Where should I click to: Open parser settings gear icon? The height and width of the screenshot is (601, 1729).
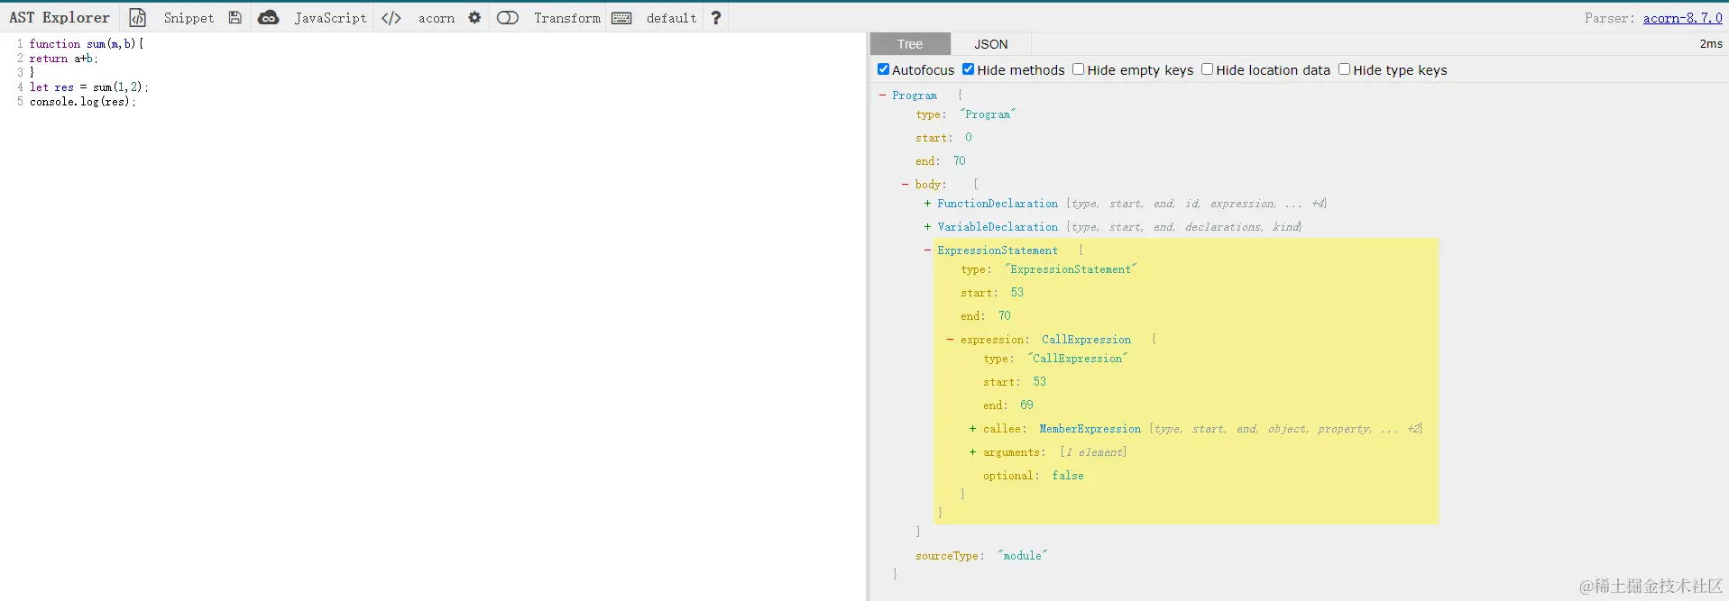474,17
